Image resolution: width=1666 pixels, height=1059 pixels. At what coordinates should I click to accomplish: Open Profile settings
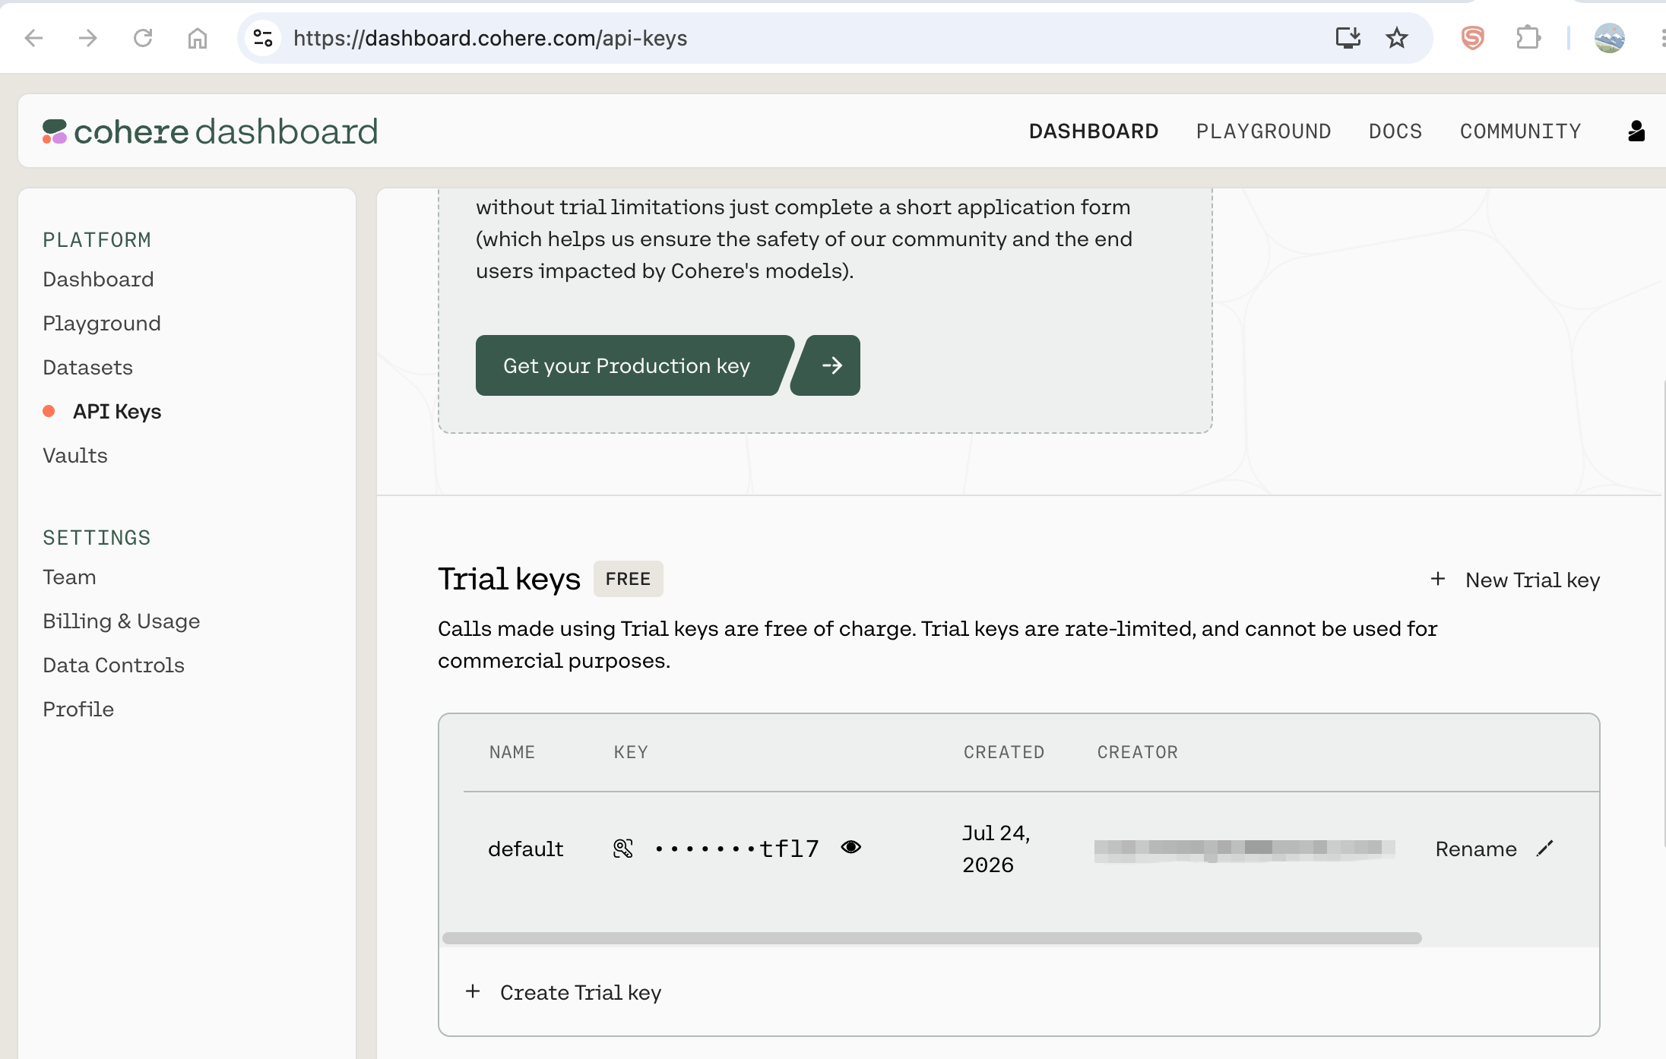[78, 710]
